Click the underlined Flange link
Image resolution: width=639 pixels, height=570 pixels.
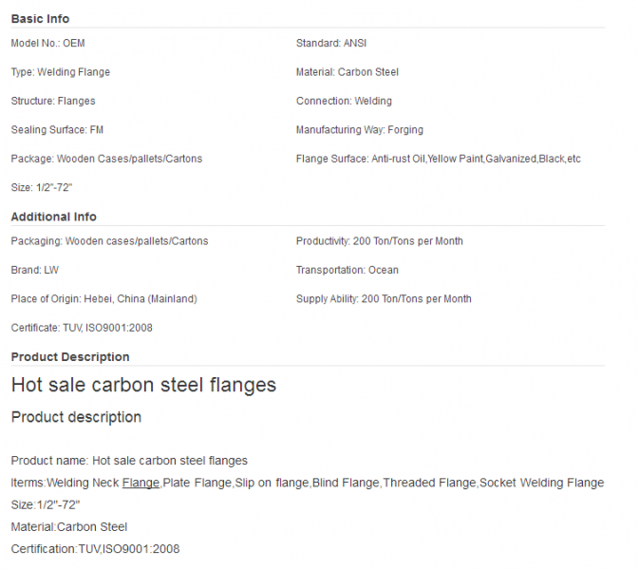point(141,483)
